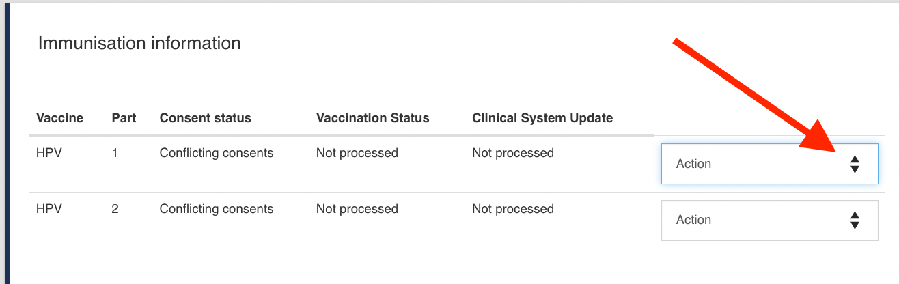Click the Vaccine column header
The image size is (899, 284).
tap(59, 118)
